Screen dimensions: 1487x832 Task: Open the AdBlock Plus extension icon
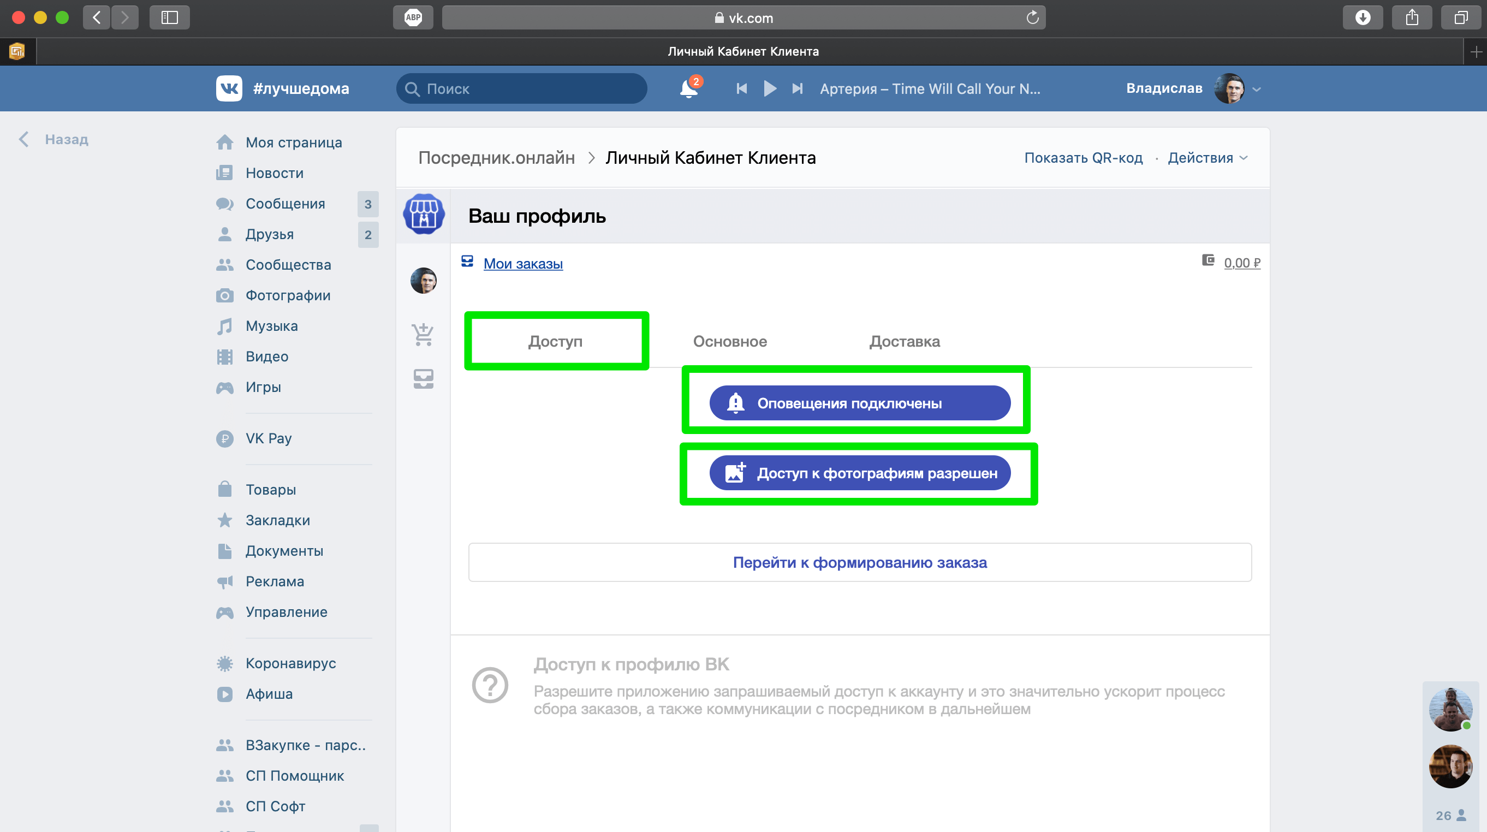click(x=413, y=17)
